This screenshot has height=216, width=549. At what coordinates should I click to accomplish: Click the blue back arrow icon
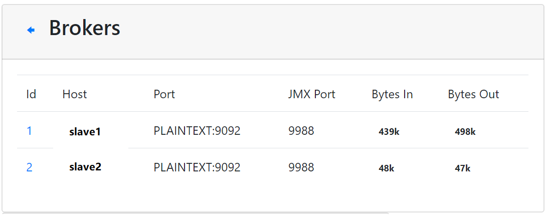(31, 30)
